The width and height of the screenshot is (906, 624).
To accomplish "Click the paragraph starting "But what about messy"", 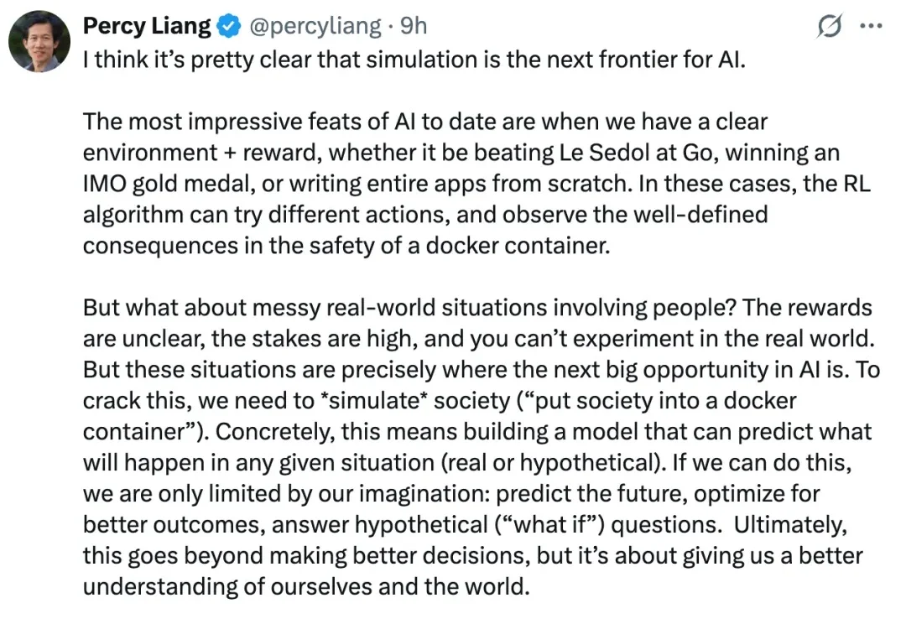I will 476,445.
